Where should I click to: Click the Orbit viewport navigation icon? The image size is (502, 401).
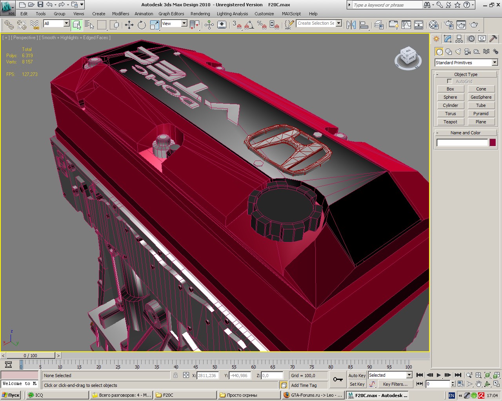487,384
